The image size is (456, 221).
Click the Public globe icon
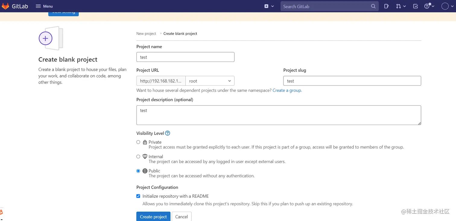[145, 171]
